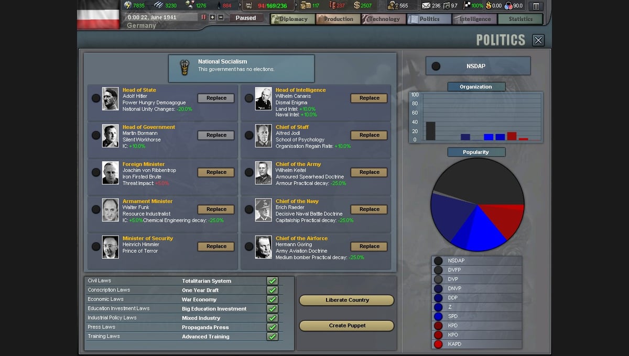Click the pause button next to the date
Screen dimensions: 629x356
tap(204, 17)
